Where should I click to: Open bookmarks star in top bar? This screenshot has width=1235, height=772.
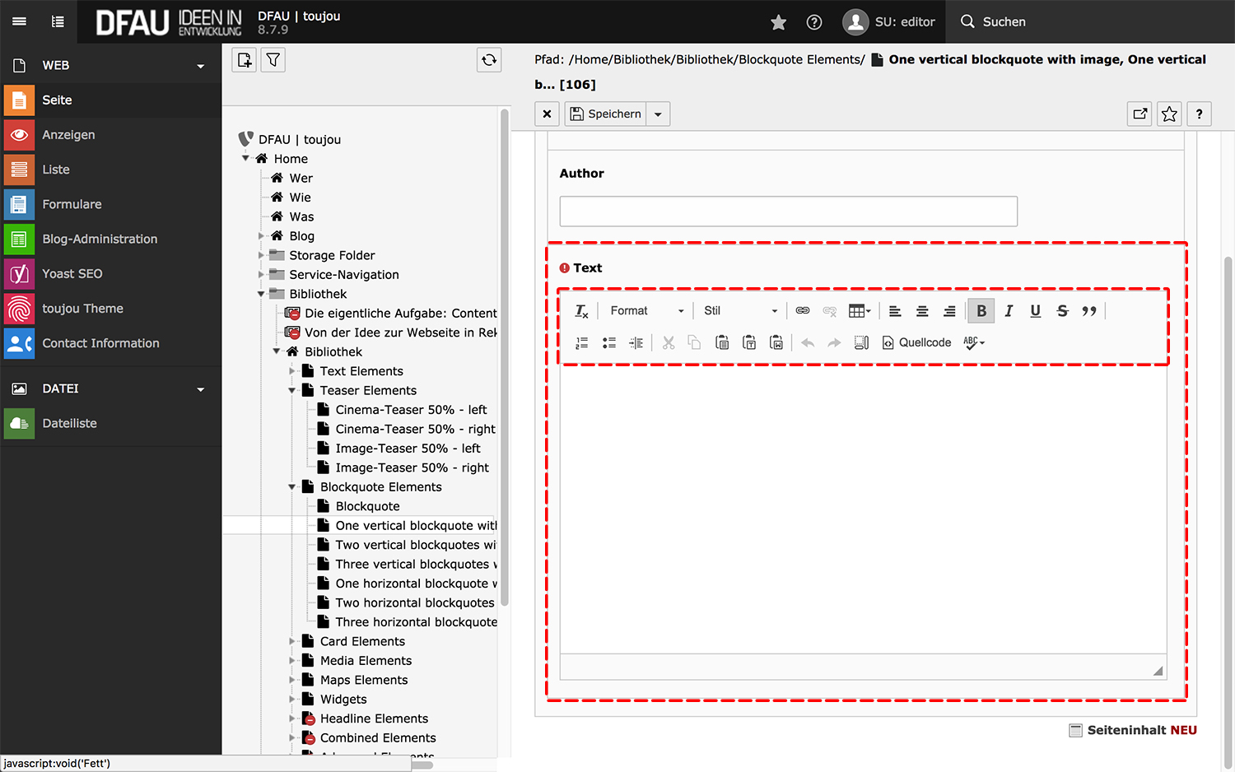pos(778,22)
